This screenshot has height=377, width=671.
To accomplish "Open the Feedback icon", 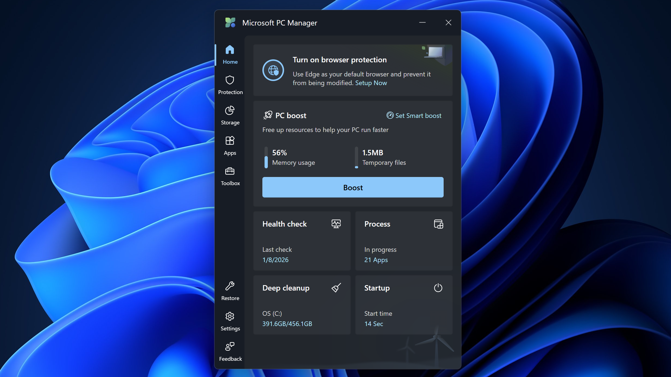I will 230,347.
